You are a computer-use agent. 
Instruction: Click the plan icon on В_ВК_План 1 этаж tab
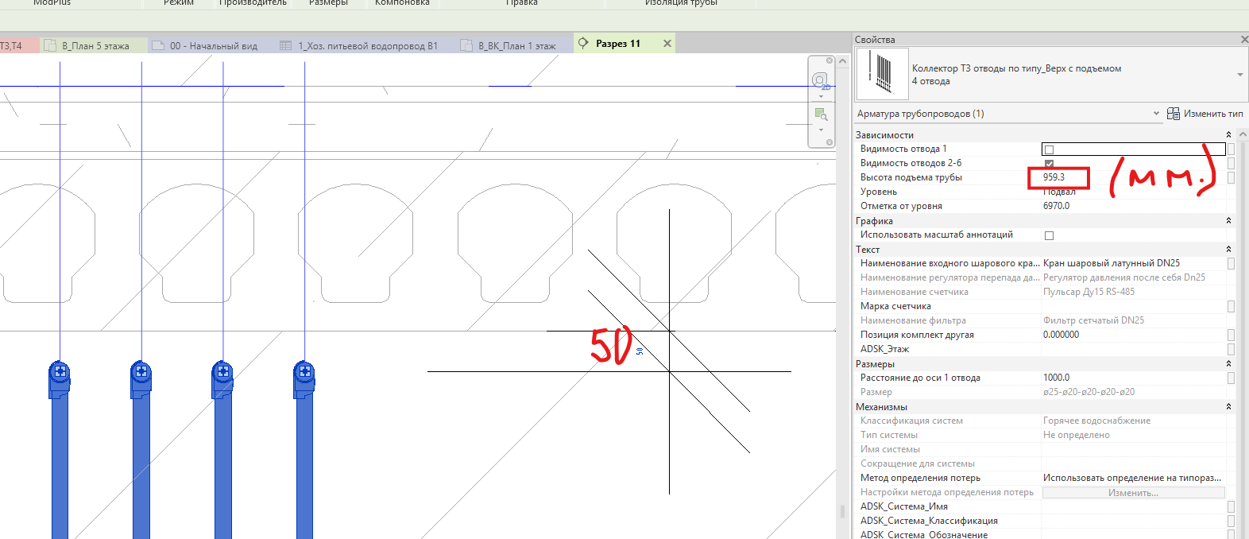pyautogui.click(x=466, y=46)
